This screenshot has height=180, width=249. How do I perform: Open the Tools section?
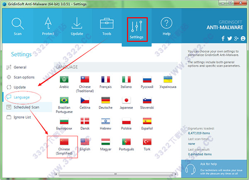(x=107, y=27)
